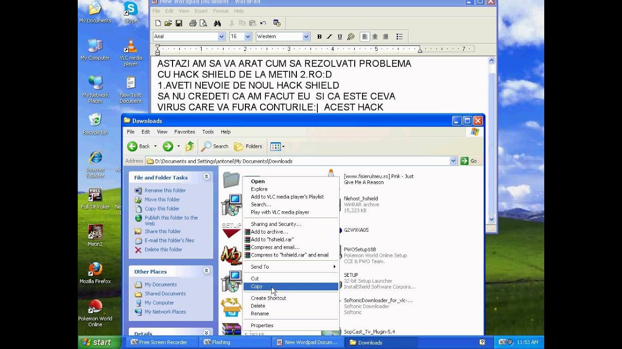Save the WordPad document
This screenshot has width=622, height=349.
click(x=179, y=23)
